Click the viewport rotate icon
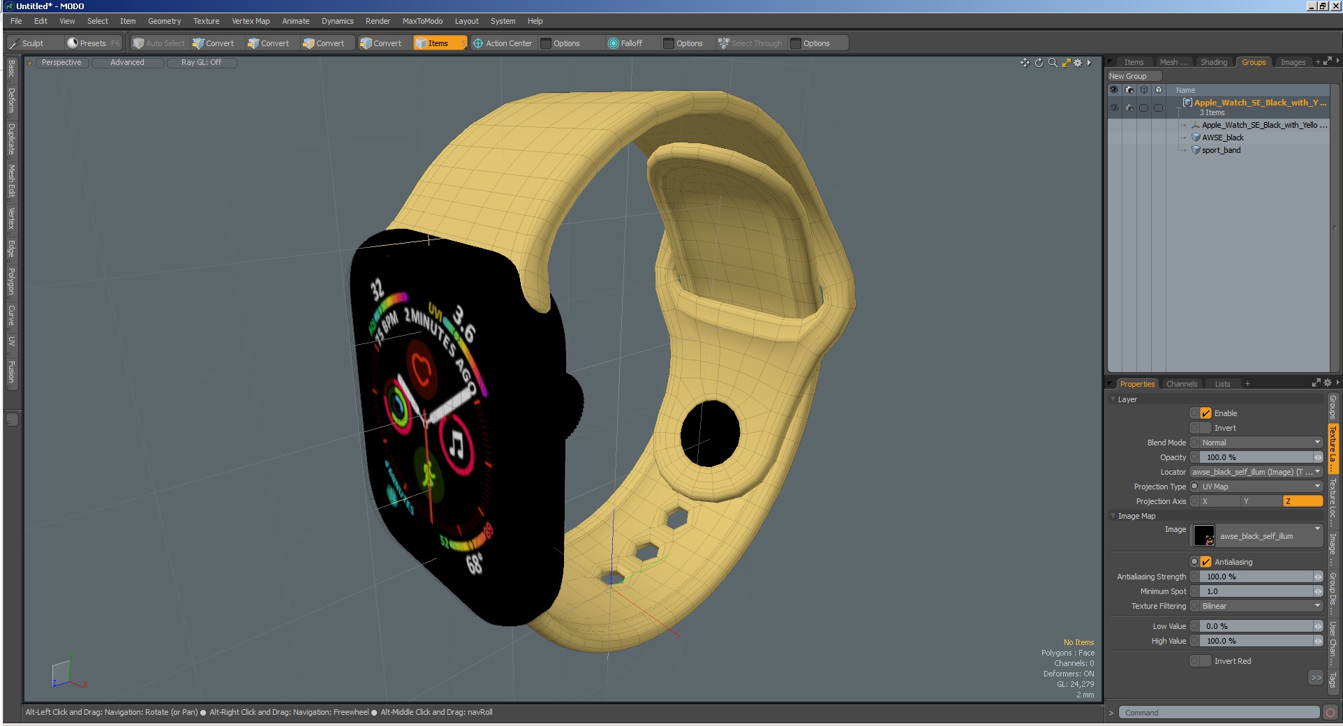 click(1039, 63)
